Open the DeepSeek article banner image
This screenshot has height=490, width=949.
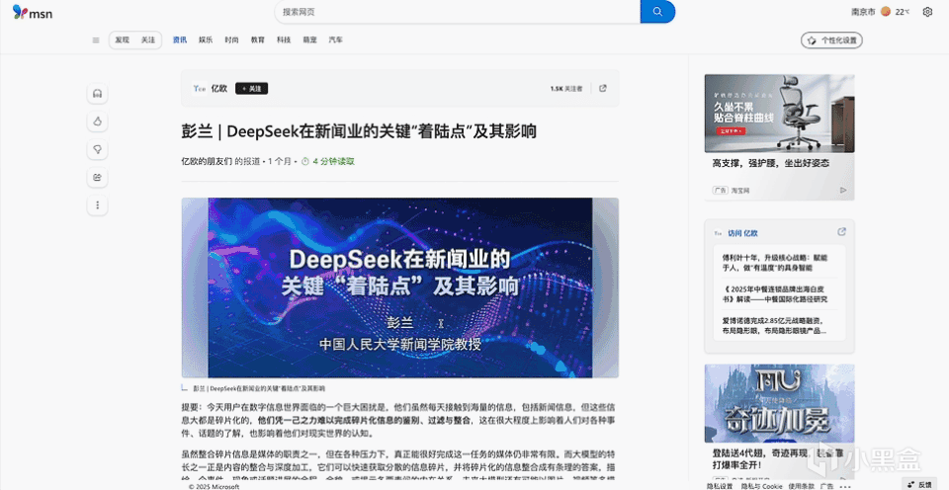(x=400, y=287)
